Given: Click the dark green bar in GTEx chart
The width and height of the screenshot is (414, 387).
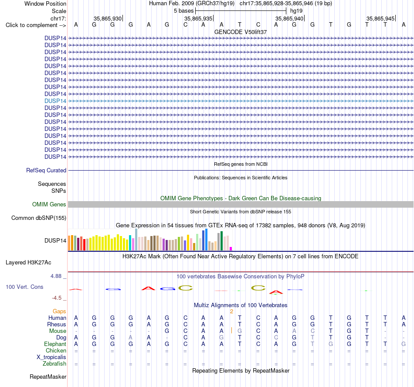Looking at the screenshot, I should (x=221, y=241).
